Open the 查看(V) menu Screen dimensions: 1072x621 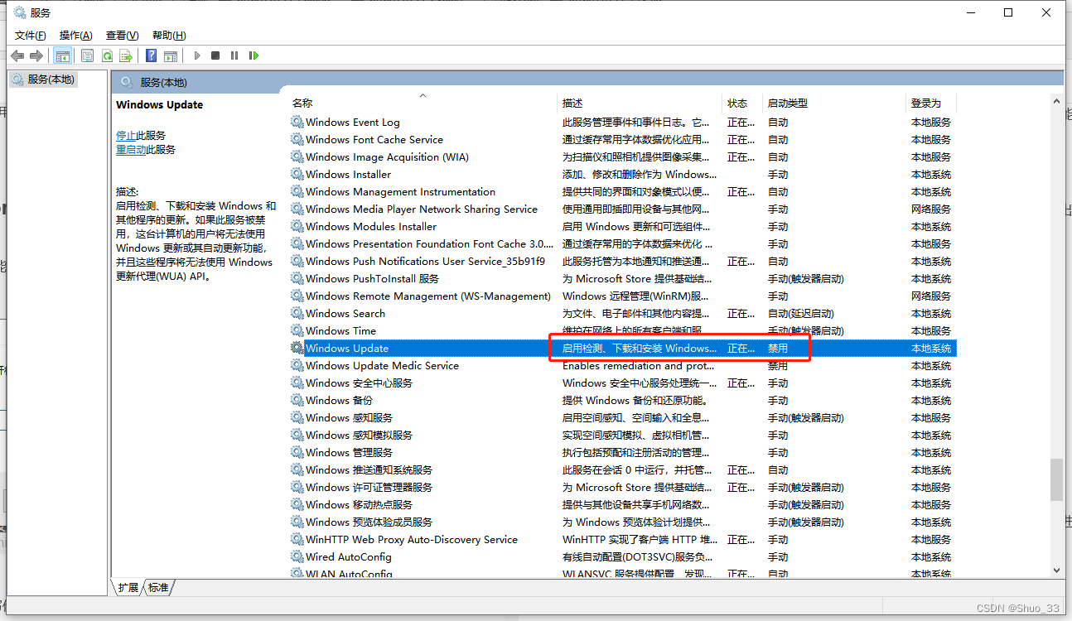point(122,35)
